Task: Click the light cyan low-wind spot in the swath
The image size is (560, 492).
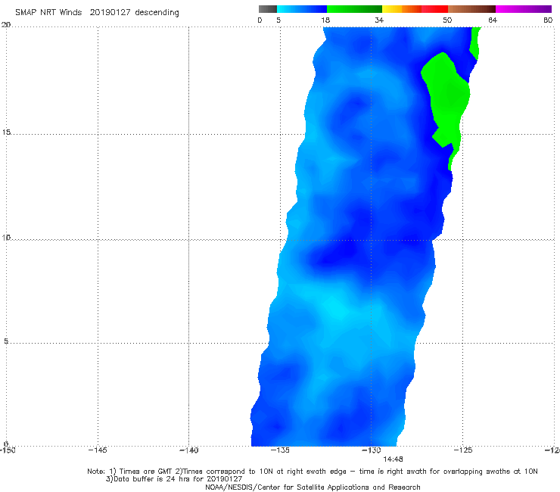Action: click(x=338, y=309)
